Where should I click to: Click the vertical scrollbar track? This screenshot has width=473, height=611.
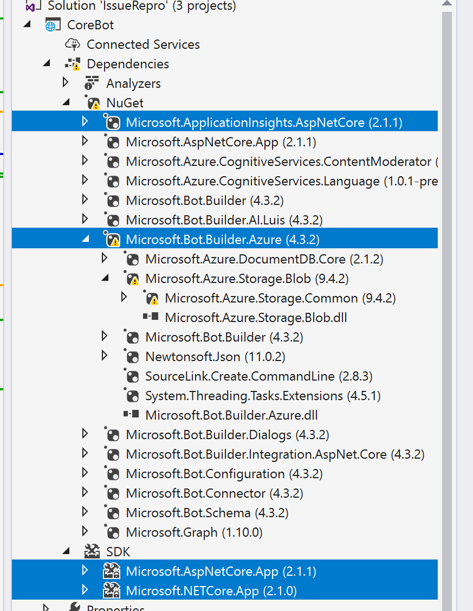click(x=447, y=312)
